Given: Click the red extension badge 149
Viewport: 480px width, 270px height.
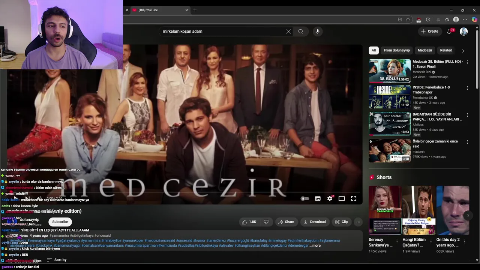Looking at the screenshot, I should (418, 20).
